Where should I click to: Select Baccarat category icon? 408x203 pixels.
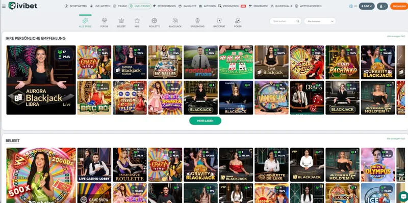point(219,22)
